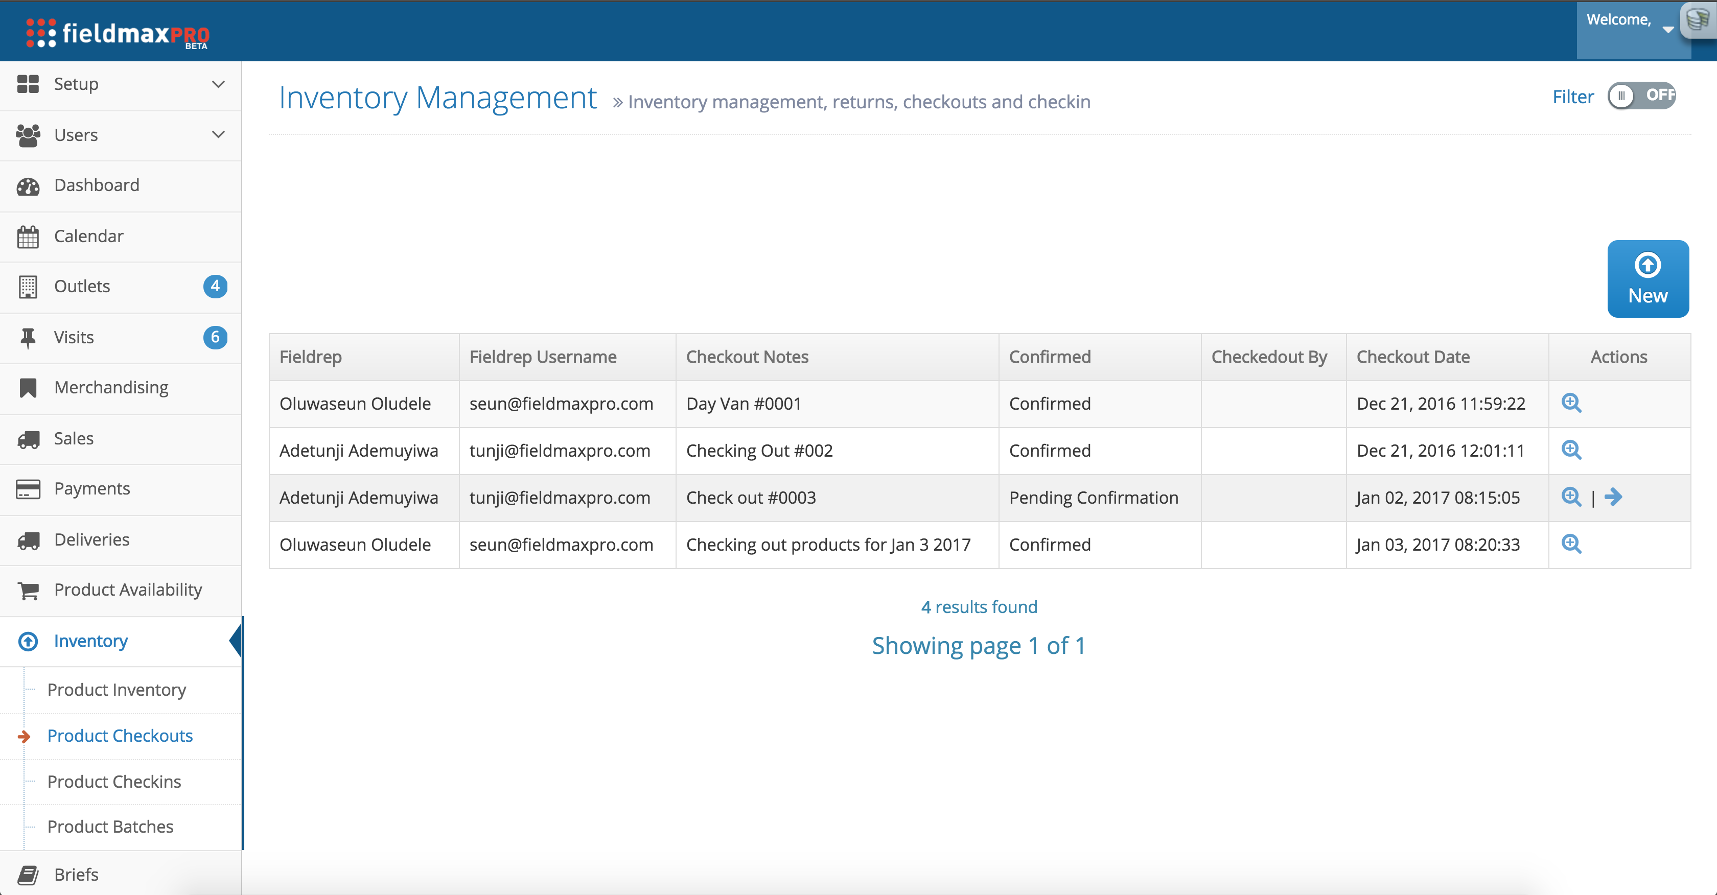Image resolution: width=1717 pixels, height=895 pixels.
Task: Expand the Setup menu chevron
Action: click(x=218, y=84)
